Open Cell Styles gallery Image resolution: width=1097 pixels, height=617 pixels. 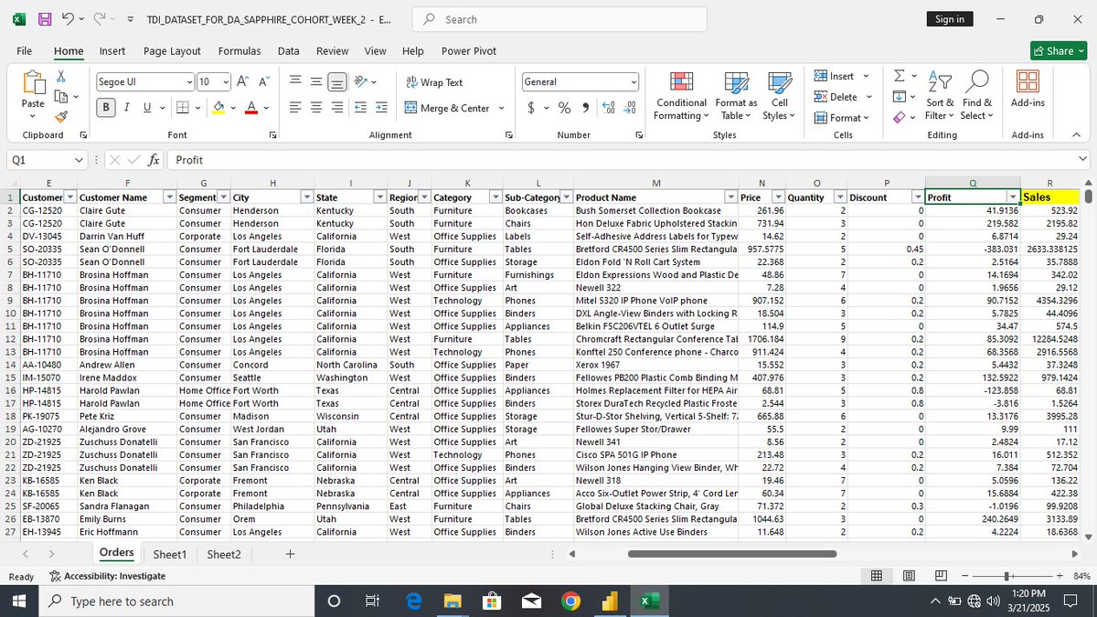(779, 95)
